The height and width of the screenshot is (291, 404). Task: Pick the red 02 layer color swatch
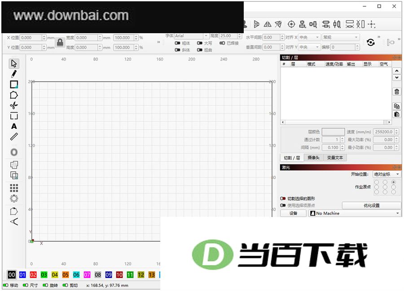coord(33,275)
